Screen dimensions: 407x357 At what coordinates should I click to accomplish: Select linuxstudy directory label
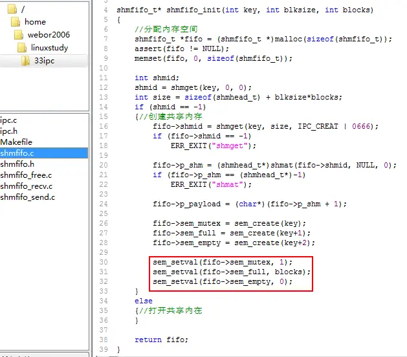(x=50, y=48)
